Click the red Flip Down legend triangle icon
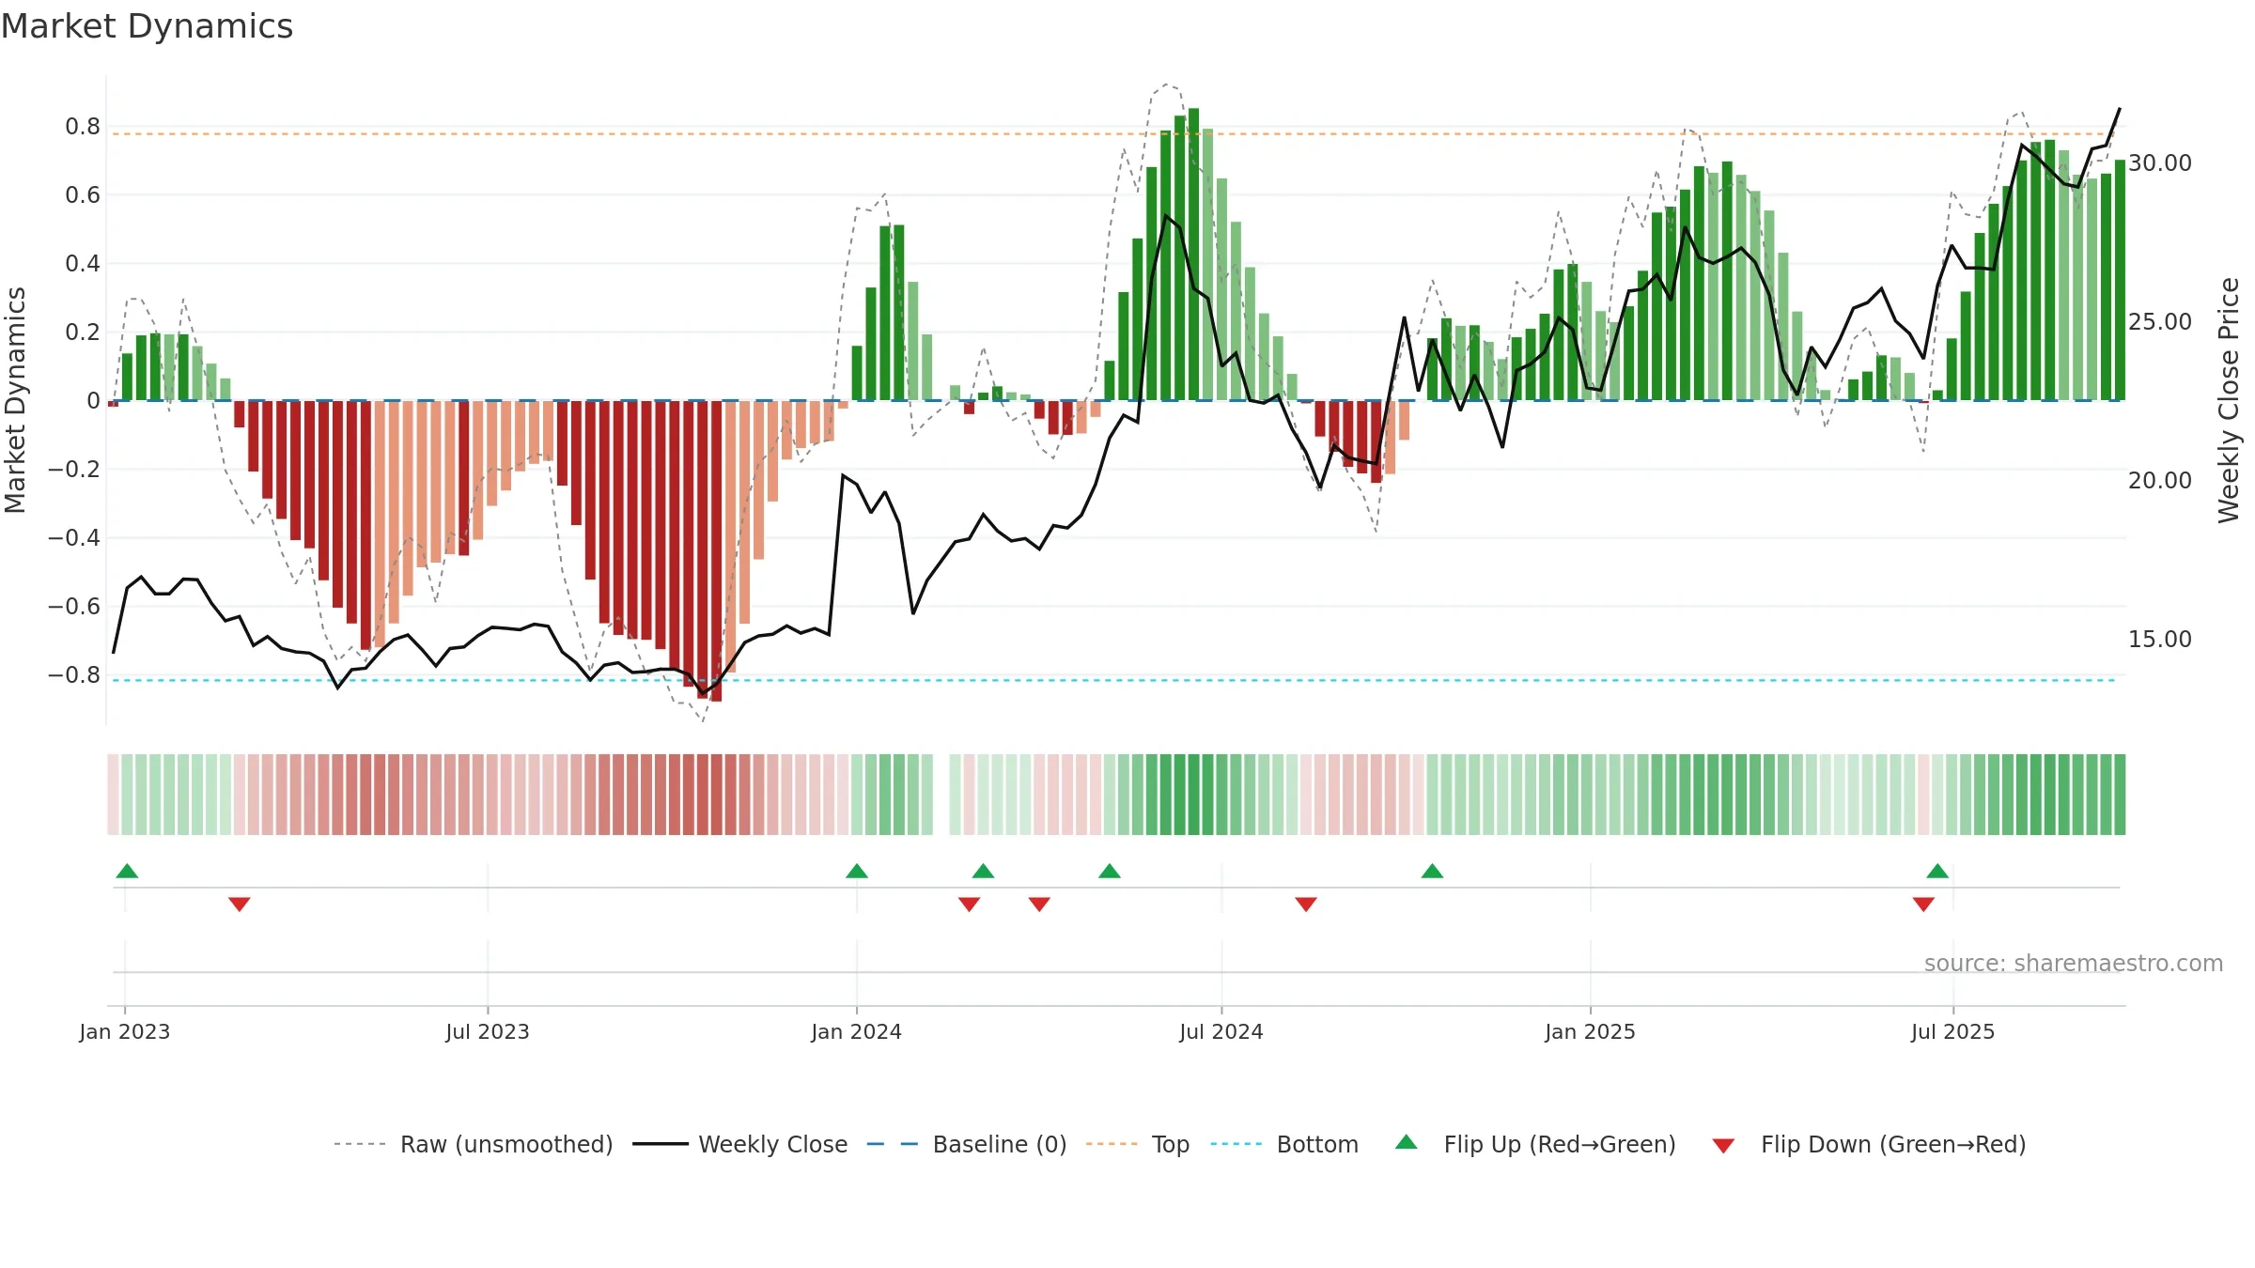The image size is (2255, 1268). 1723,1146
